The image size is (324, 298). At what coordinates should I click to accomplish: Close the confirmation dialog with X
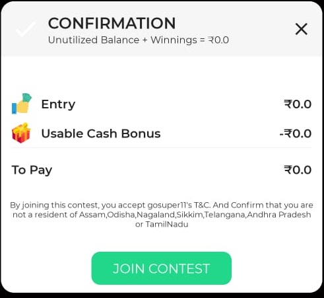pos(301,29)
